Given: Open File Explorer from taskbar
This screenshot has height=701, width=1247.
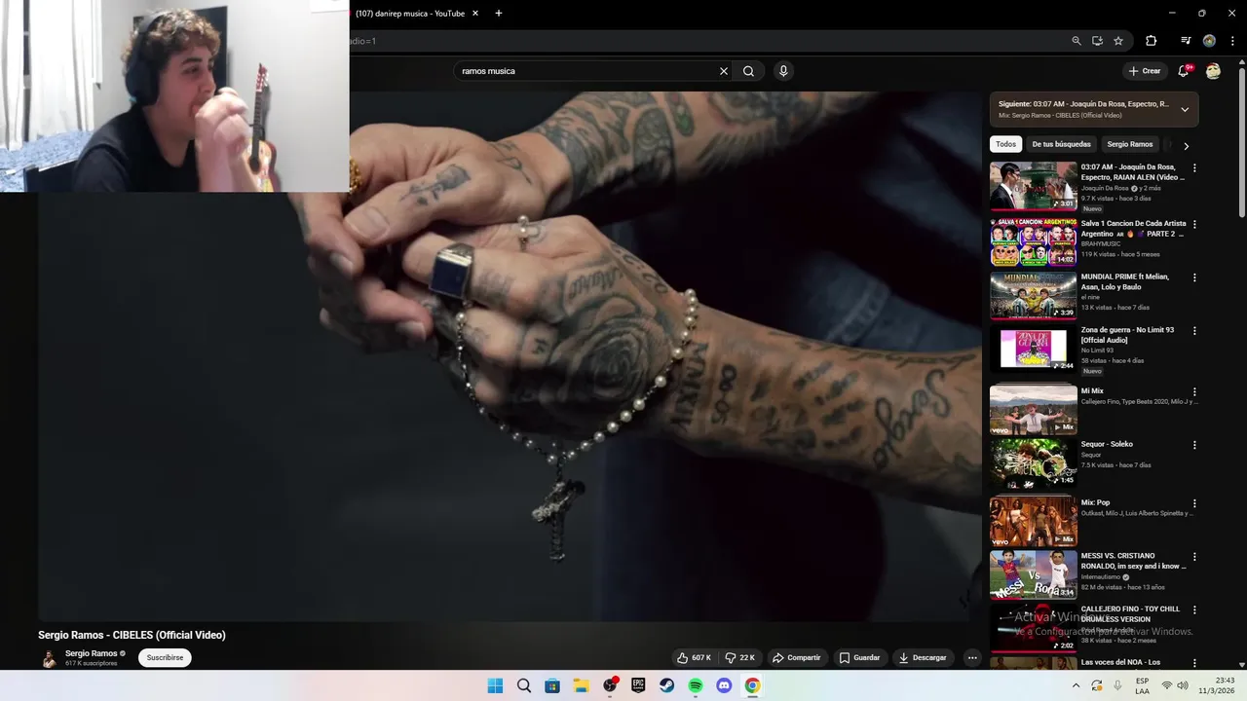Looking at the screenshot, I should click(581, 685).
